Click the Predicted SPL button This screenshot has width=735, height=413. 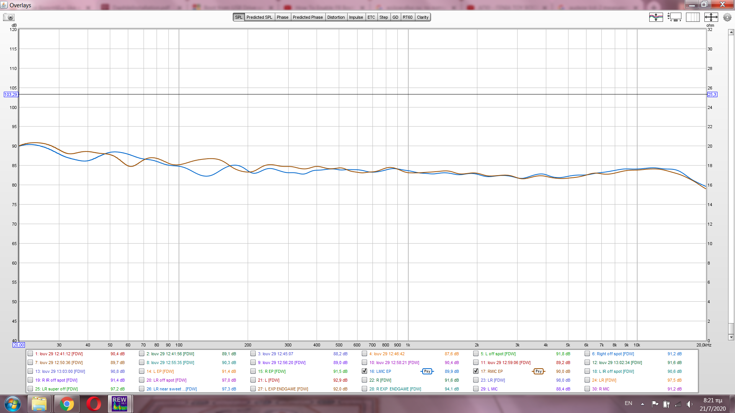click(259, 17)
